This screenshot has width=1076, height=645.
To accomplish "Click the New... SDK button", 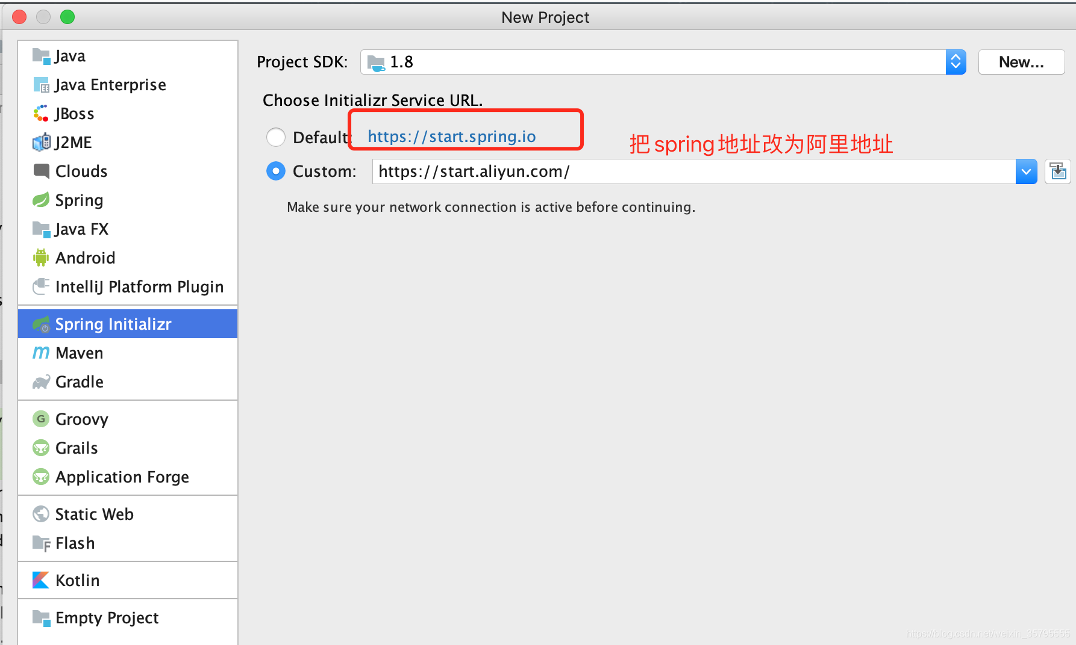I will click(x=1021, y=62).
